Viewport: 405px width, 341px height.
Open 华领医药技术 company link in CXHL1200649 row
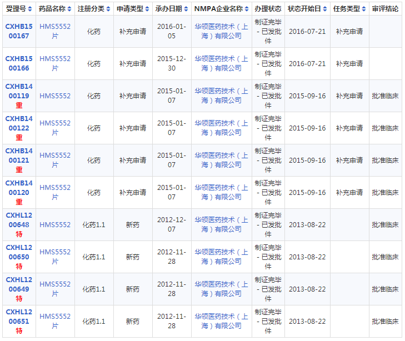(221, 289)
